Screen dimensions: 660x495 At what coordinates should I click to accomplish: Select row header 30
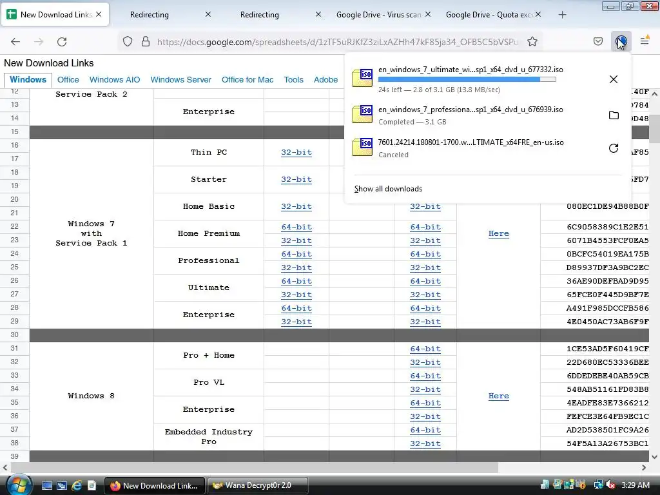tap(14, 335)
